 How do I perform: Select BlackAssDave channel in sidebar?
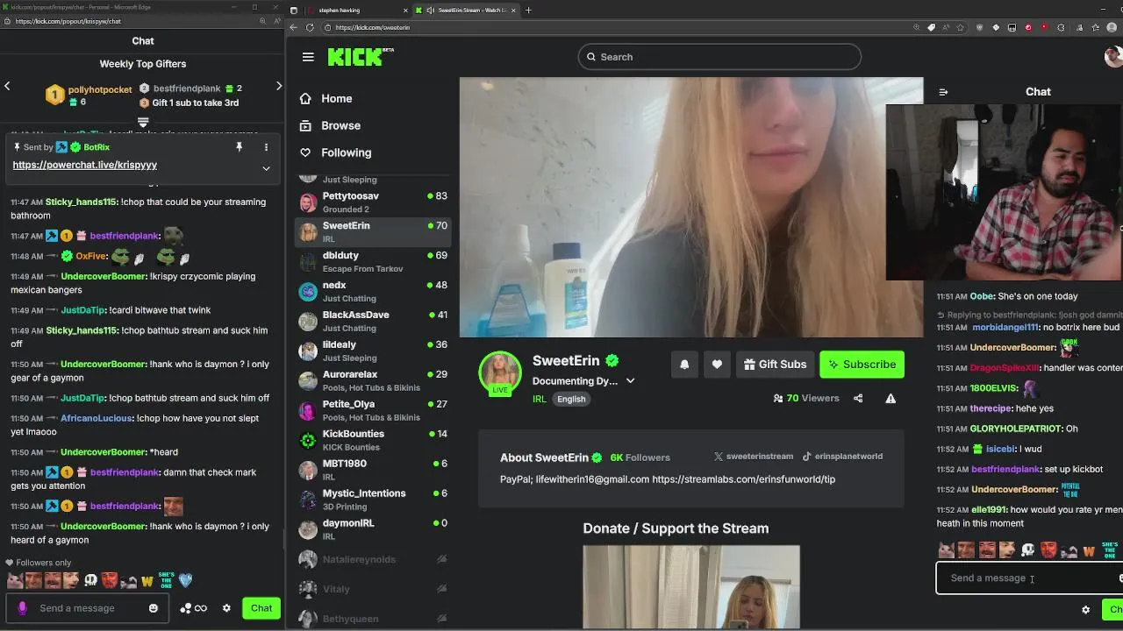click(x=373, y=321)
